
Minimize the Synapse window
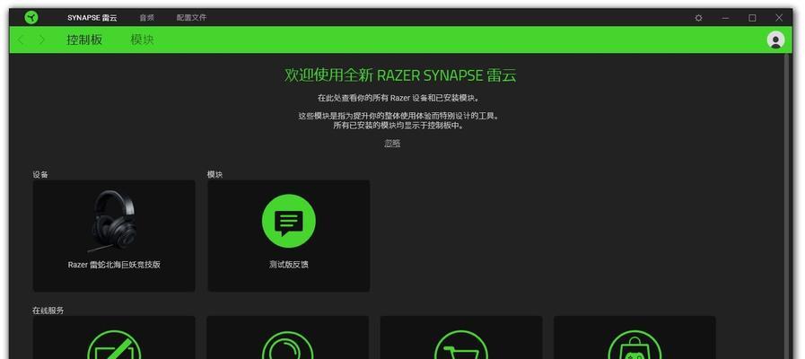[725, 18]
